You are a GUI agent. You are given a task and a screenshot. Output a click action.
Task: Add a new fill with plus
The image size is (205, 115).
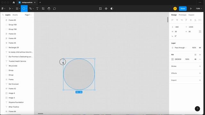tap(200, 55)
